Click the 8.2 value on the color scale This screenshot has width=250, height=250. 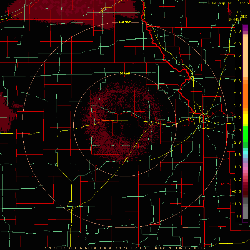pos(237,56)
